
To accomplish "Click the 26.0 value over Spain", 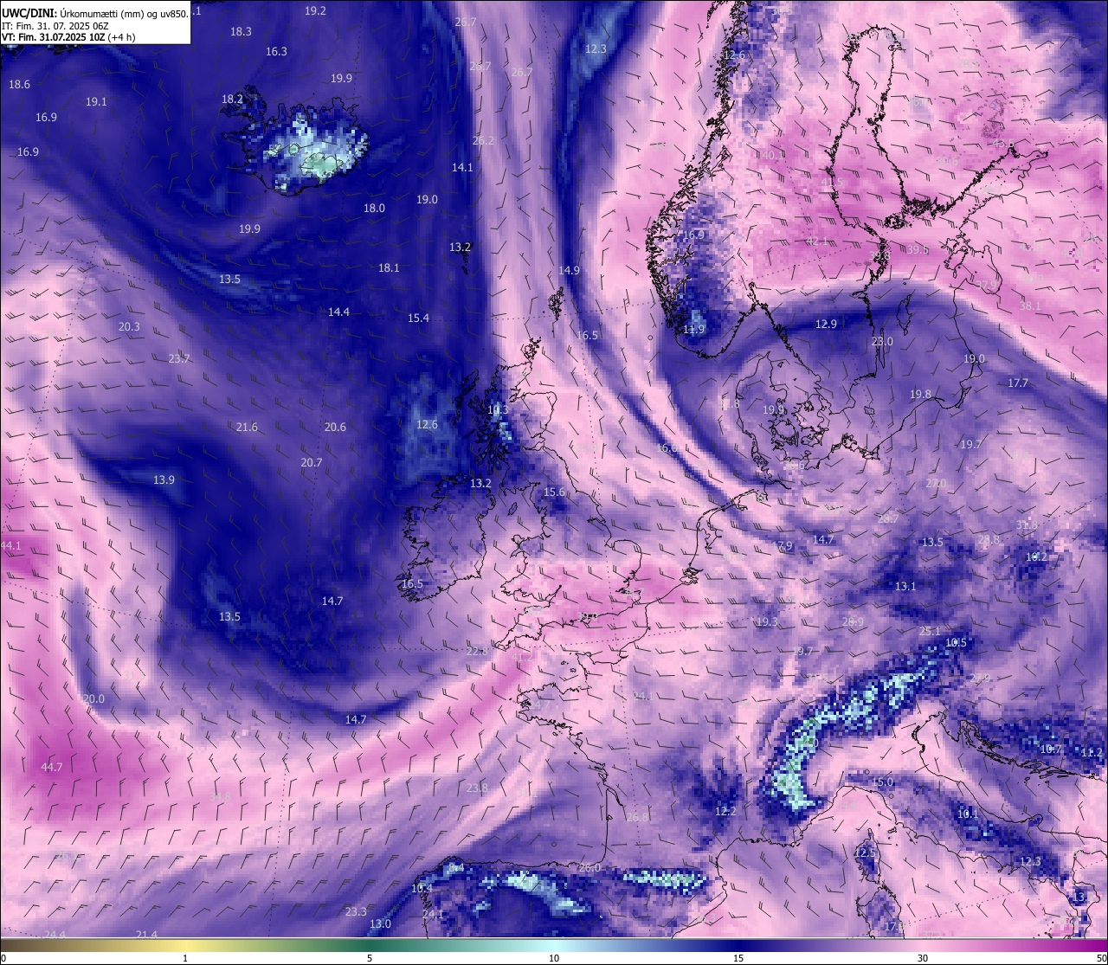I will 589,867.
